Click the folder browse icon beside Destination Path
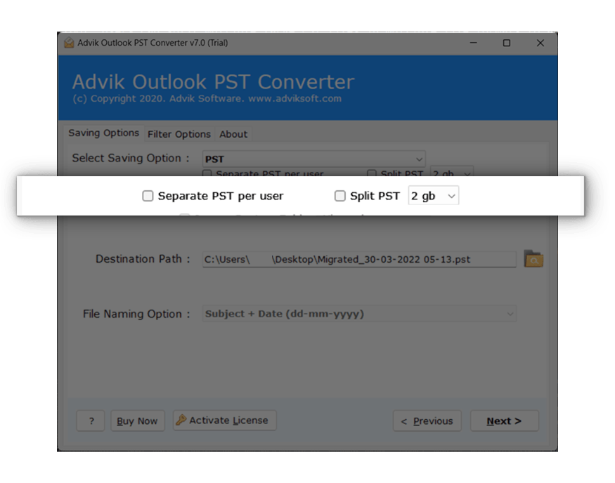 [x=533, y=259]
